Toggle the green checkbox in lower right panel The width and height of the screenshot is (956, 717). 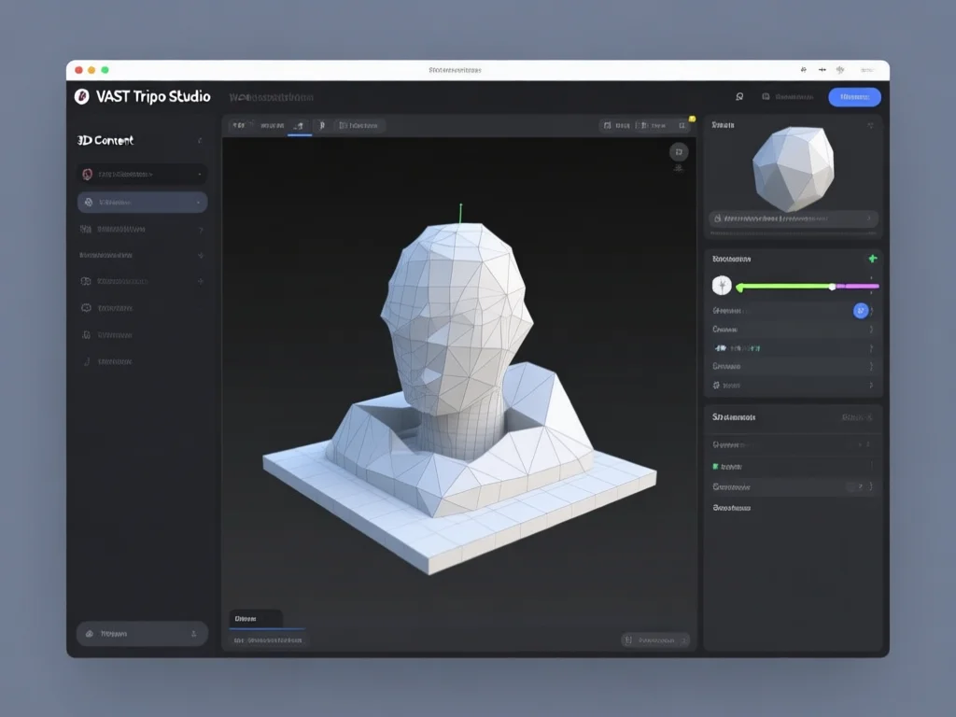click(716, 466)
